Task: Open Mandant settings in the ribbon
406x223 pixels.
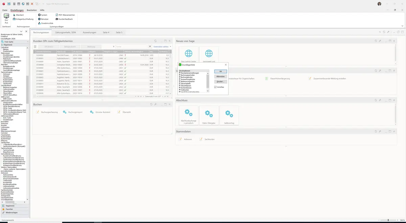Action: (18, 15)
